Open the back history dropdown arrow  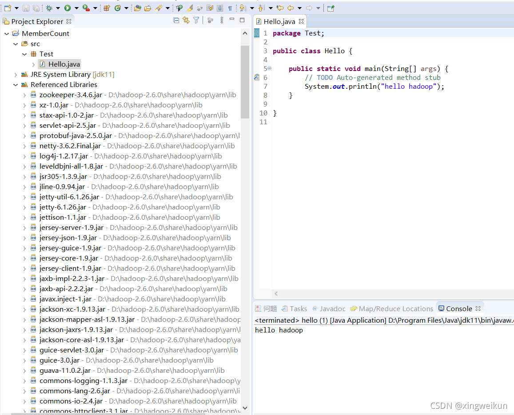point(299,8)
